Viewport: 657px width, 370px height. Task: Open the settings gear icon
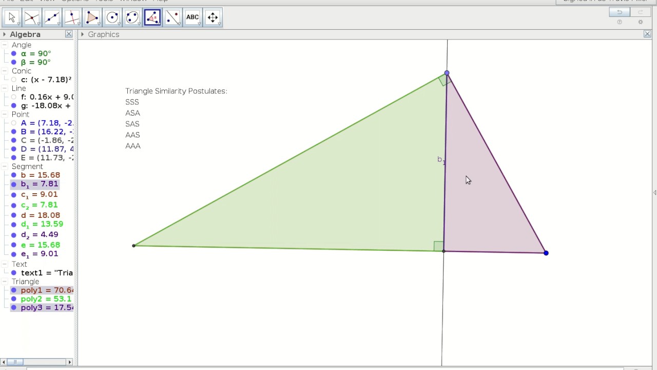[640, 22]
